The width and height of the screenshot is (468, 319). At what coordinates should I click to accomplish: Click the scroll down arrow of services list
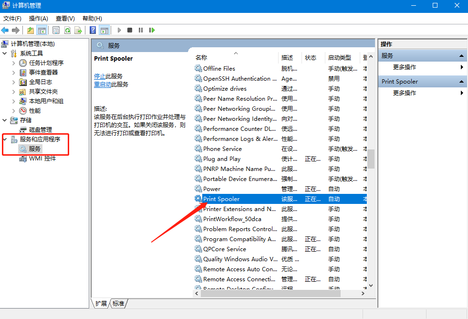(x=371, y=286)
